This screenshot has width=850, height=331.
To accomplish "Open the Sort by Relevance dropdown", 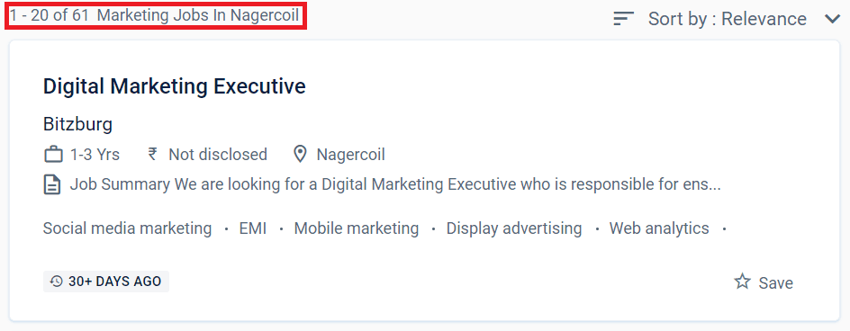I will point(727,19).
